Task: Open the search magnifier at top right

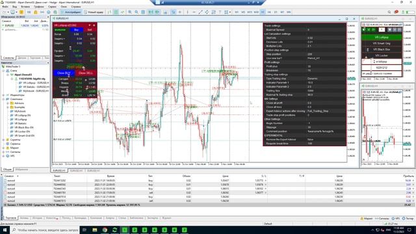Action: pos(389,12)
